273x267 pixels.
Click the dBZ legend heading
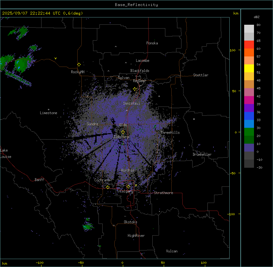point(257,17)
